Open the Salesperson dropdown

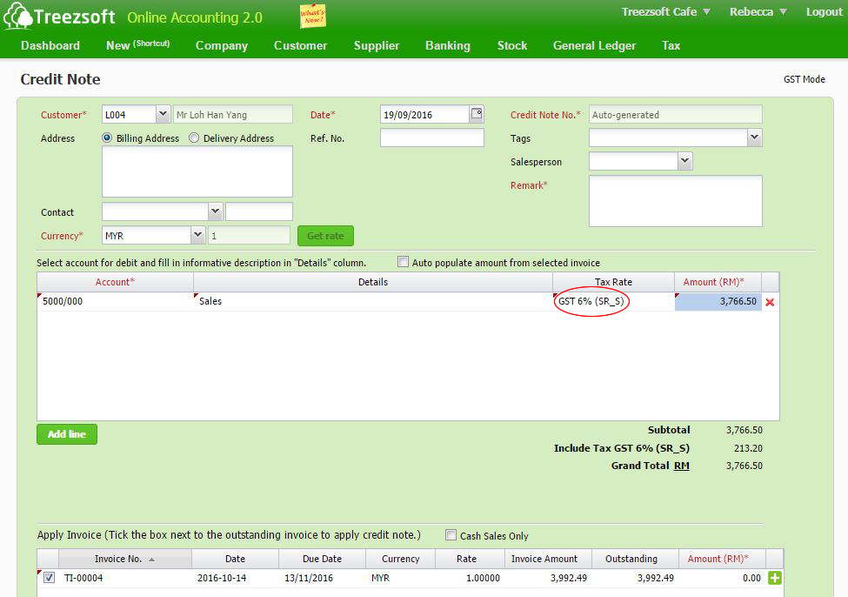coord(684,161)
